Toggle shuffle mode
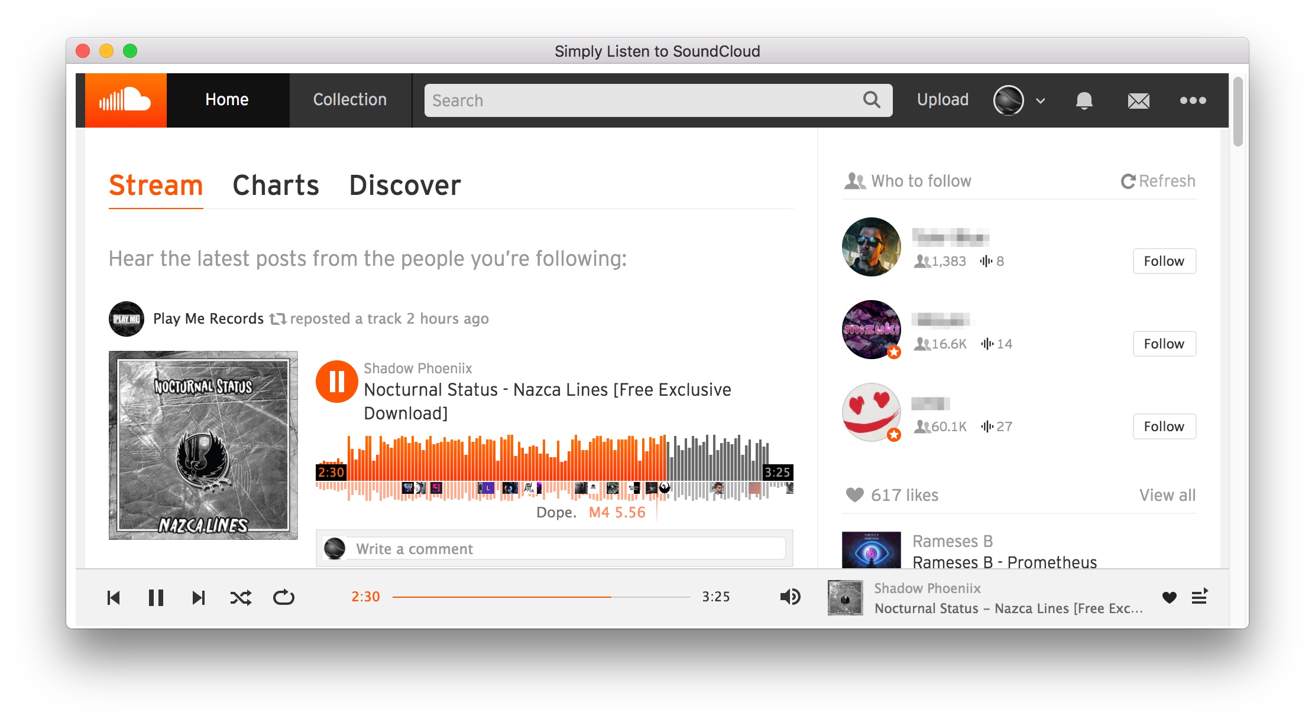The width and height of the screenshot is (1315, 723). (241, 598)
